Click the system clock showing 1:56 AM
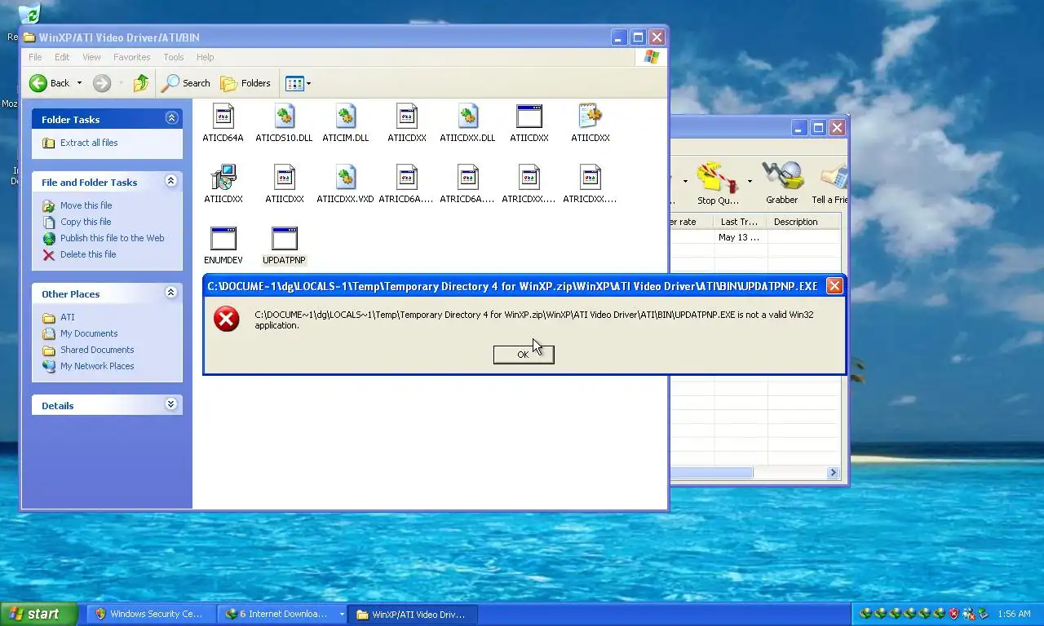This screenshot has width=1044, height=626. [1014, 614]
